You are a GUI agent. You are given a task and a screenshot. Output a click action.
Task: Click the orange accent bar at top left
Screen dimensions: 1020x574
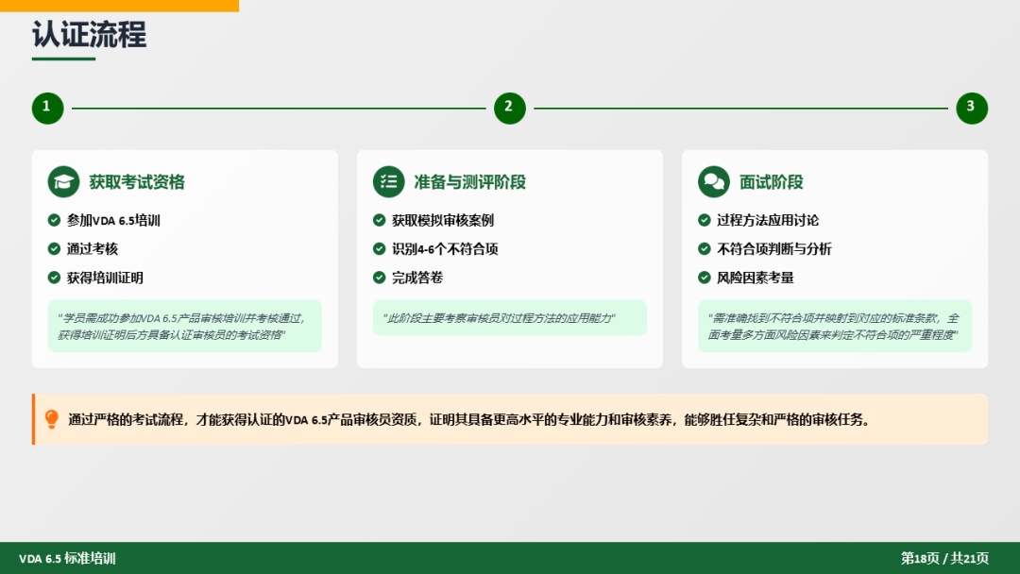[119, 6]
